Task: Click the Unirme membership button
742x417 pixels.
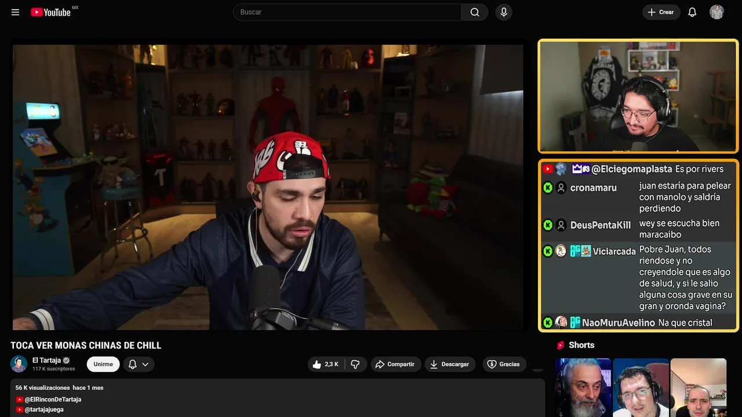Action: 103,364
